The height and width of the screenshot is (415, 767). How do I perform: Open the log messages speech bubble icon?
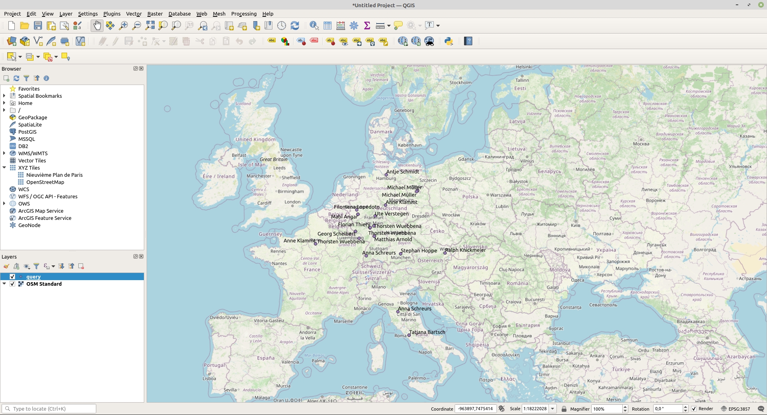761,409
